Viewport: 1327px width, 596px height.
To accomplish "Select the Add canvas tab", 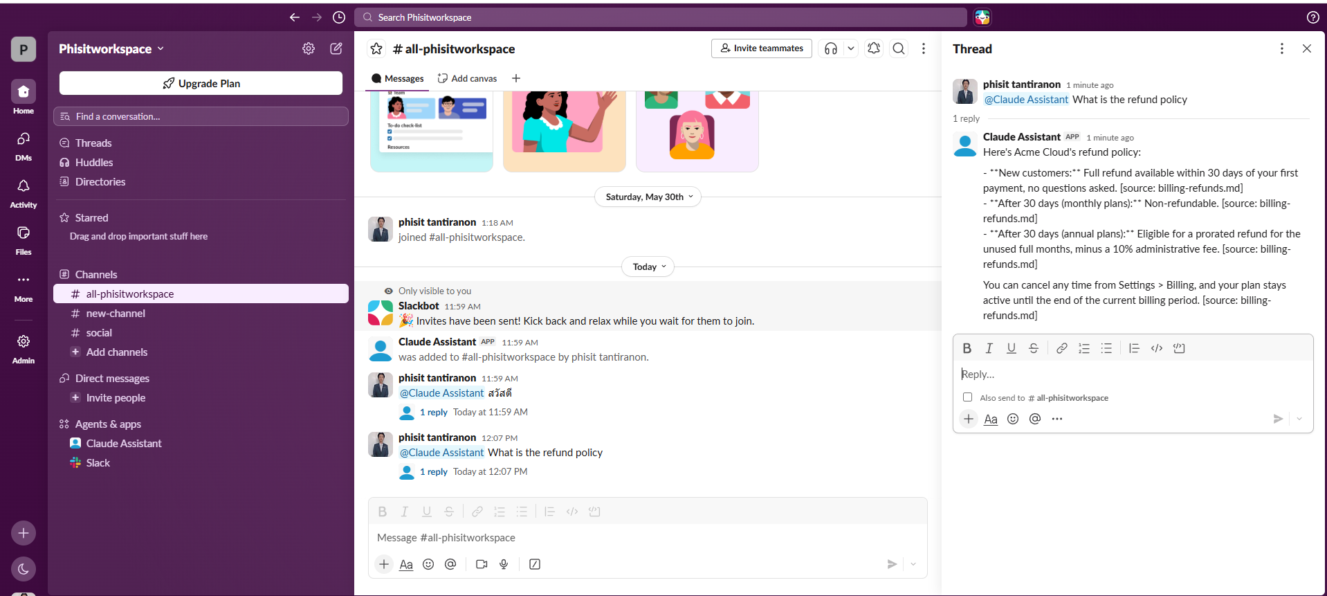I will 467,78.
